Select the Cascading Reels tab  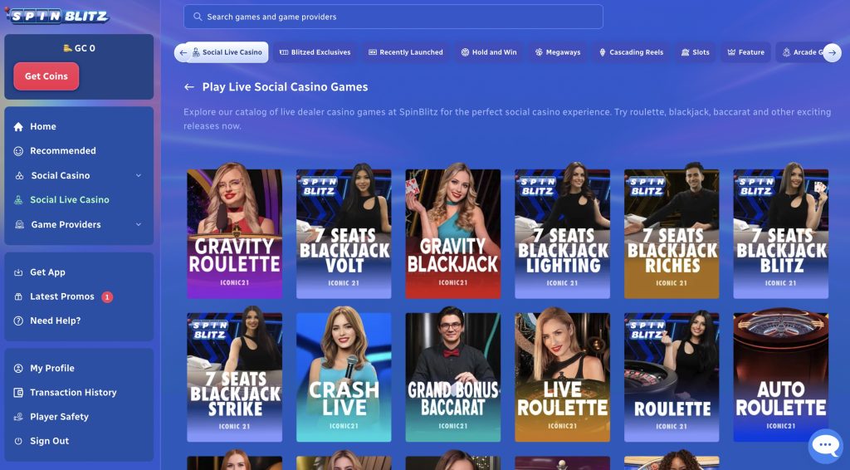coord(631,52)
